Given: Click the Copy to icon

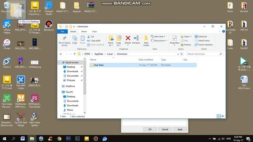Looking at the screenshot, I should [x=119, y=41].
